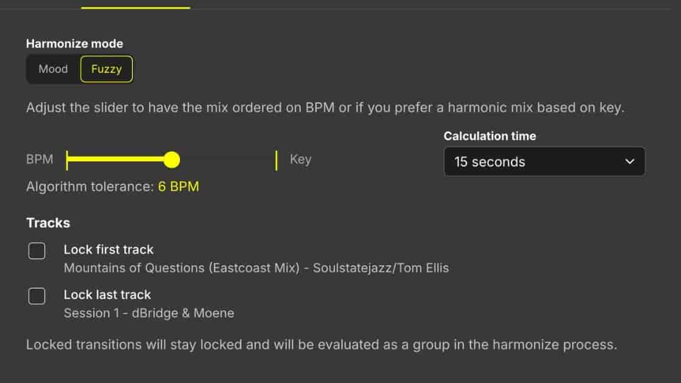Image resolution: width=681 pixels, height=383 pixels.
Task: Click the BPM end of the slider
Action: coord(67,160)
